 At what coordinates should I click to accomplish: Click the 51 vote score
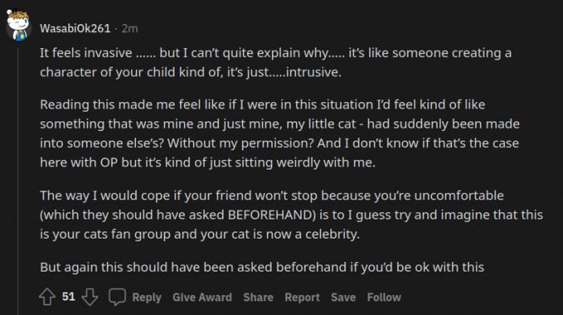pos(68,297)
